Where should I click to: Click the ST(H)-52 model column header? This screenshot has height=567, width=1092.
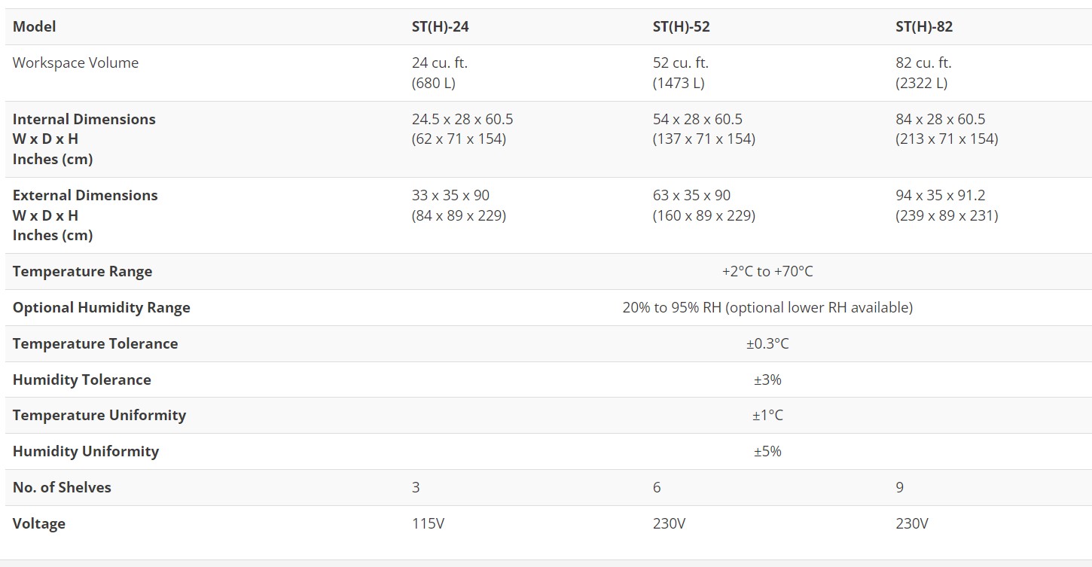(x=681, y=27)
